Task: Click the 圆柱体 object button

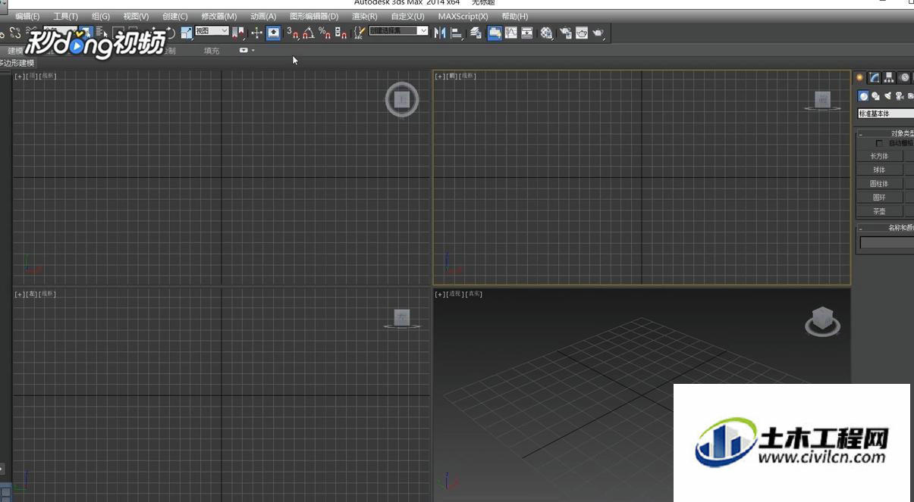Action: pyautogui.click(x=879, y=183)
